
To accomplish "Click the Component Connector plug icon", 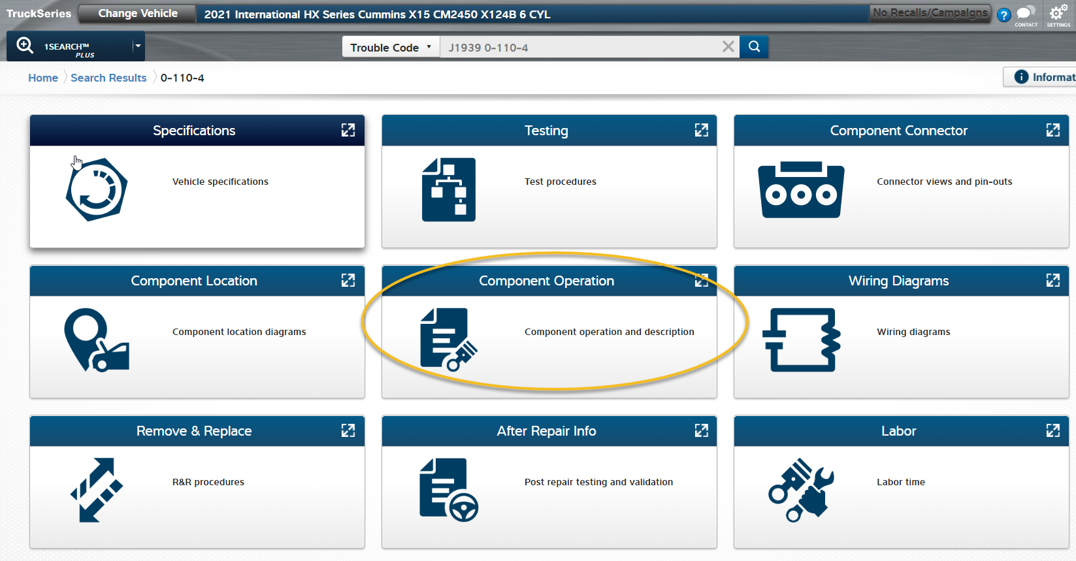I will pos(801,190).
